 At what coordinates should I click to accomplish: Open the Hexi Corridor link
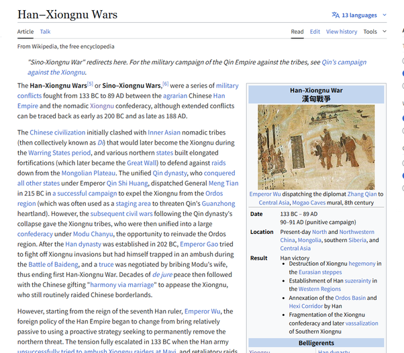pyautogui.click(x=305, y=306)
